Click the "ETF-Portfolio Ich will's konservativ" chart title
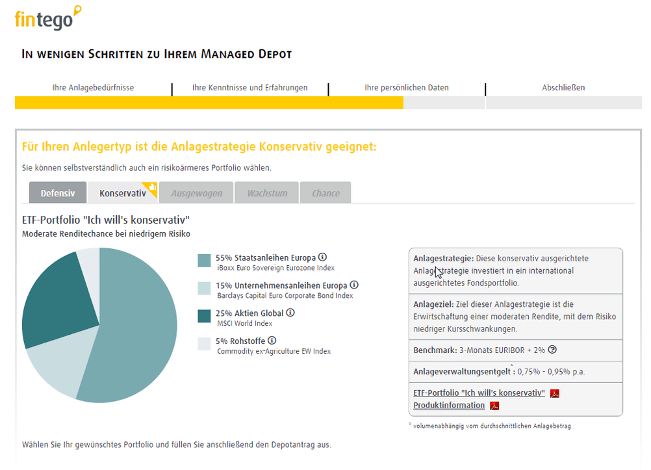 coord(106,220)
